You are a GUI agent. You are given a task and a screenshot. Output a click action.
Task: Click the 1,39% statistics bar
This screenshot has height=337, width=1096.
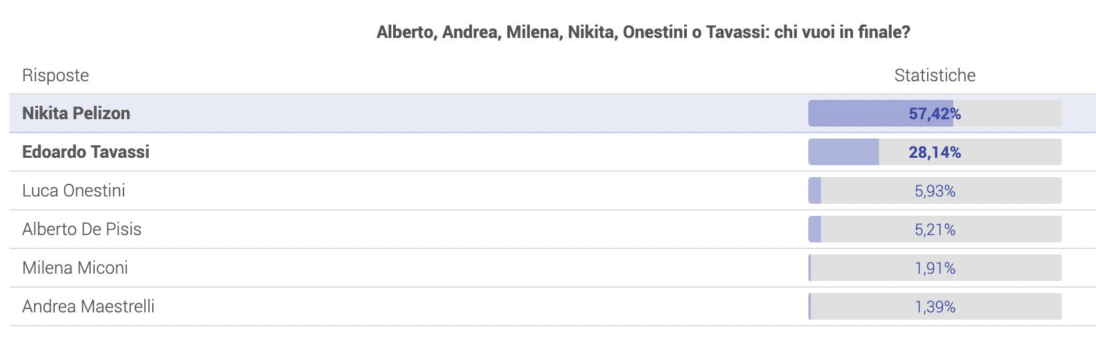(x=934, y=306)
